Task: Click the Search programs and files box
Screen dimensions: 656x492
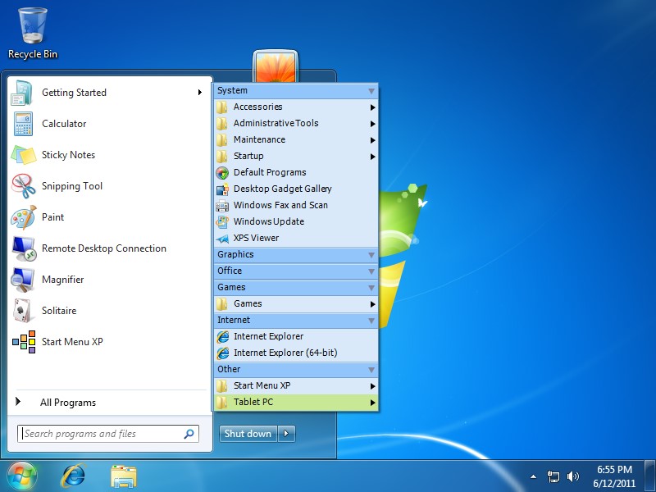Action: point(108,434)
